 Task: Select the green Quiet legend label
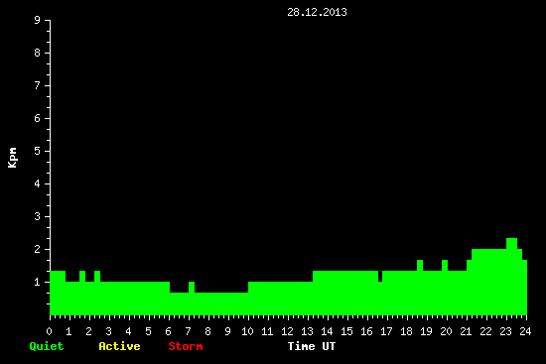click(47, 346)
